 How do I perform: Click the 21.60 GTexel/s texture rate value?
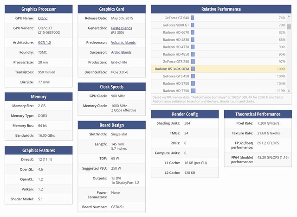tap(269, 133)
